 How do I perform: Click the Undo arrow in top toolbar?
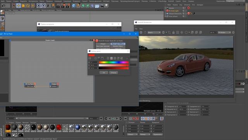click(x=3, y=6)
